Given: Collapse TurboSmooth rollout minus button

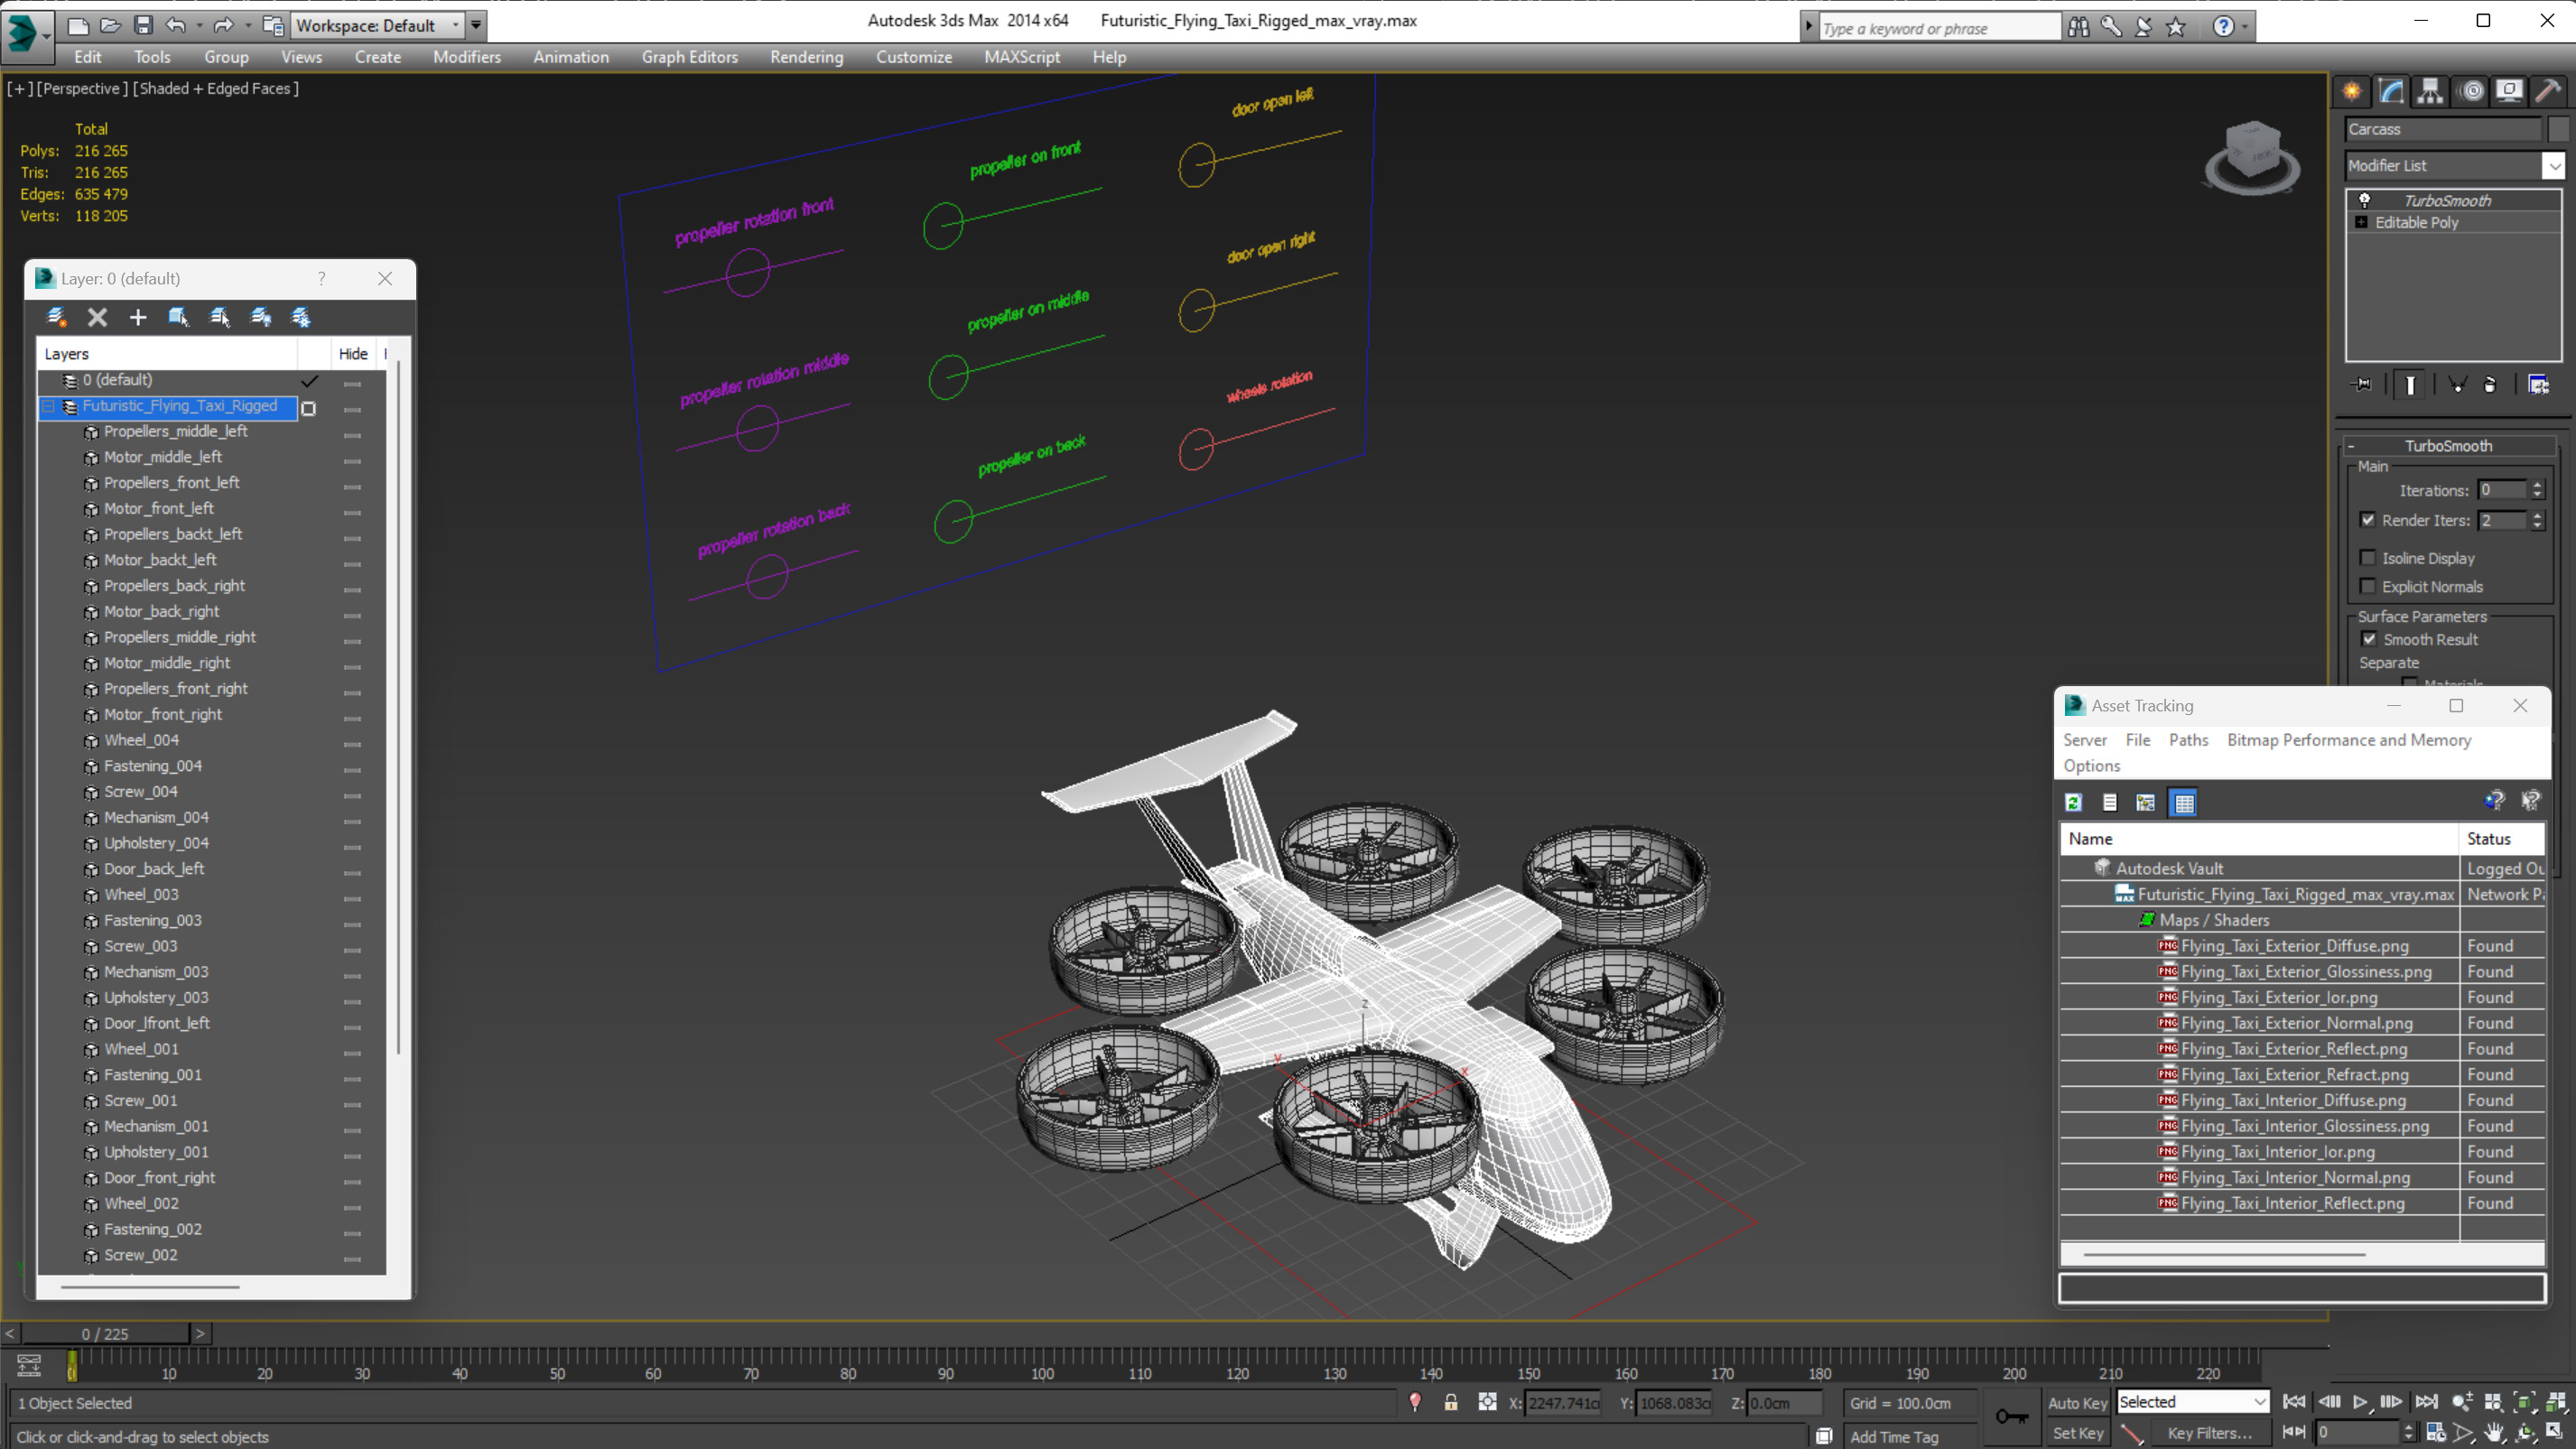Looking at the screenshot, I should [2351, 446].
